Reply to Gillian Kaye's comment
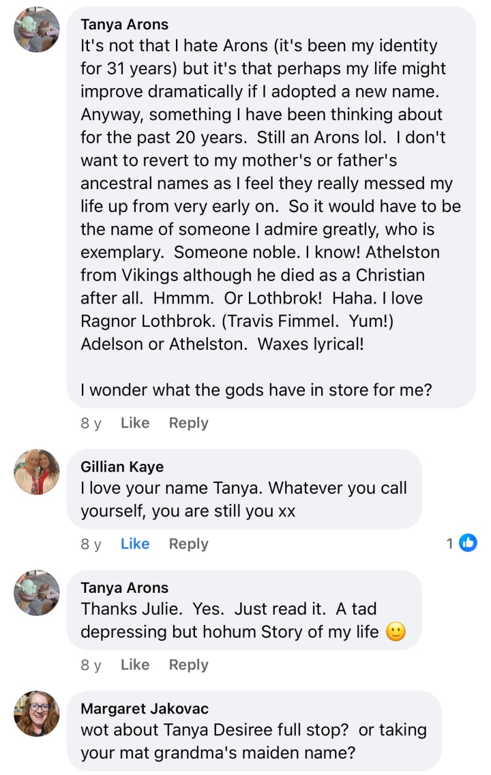491x775 pixels. [x=188, y=544]
